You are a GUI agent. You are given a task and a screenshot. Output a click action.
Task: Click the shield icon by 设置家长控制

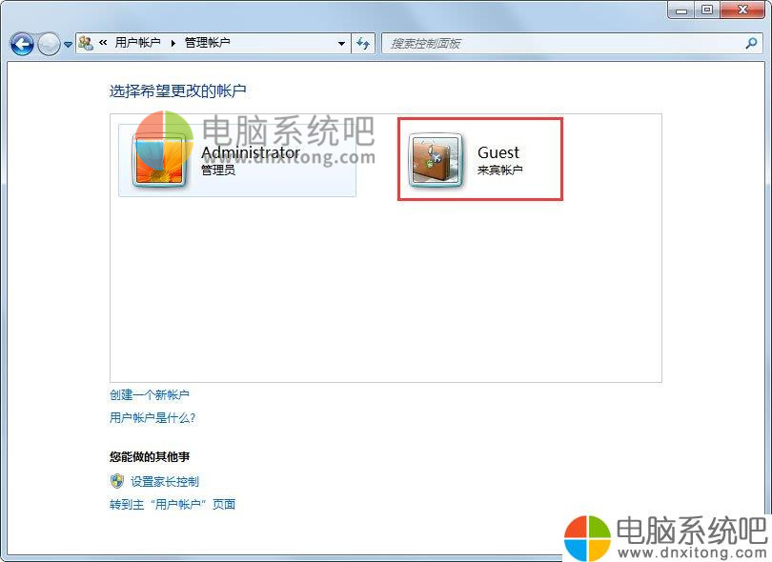117,481
